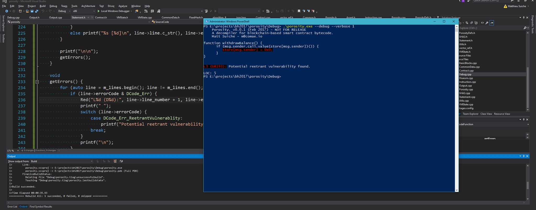Open the Server Explorer side tab
This screenshot has width=536, height=210.
pyautogui.click(x=3, y=23)
